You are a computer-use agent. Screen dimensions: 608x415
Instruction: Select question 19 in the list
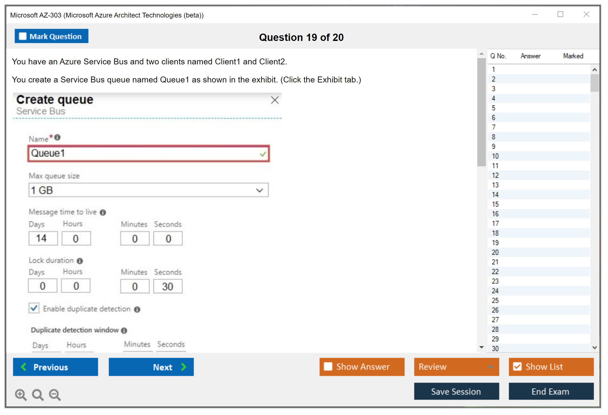[495, 243]
